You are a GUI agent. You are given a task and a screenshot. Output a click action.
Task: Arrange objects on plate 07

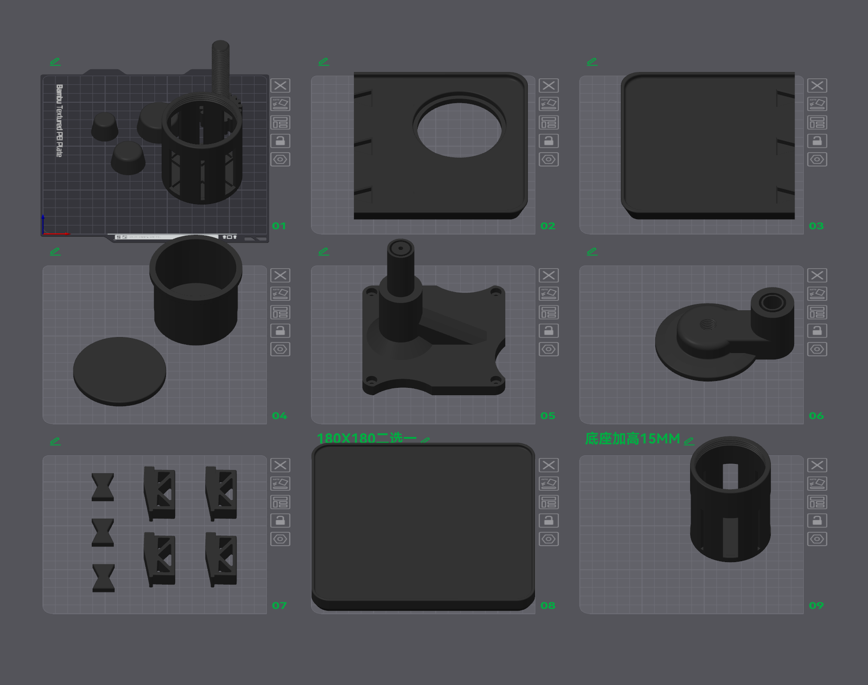pyautogui.click(x=280, y=502)
